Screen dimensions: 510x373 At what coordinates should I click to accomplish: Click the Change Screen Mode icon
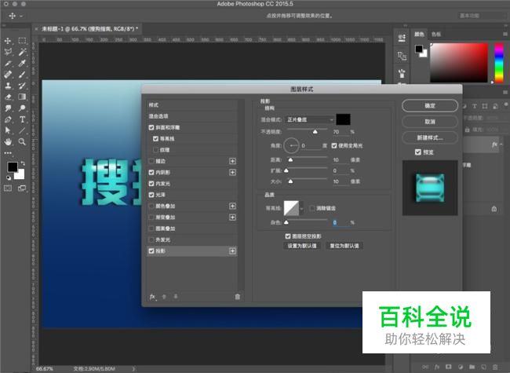click(x=22, y=188)
